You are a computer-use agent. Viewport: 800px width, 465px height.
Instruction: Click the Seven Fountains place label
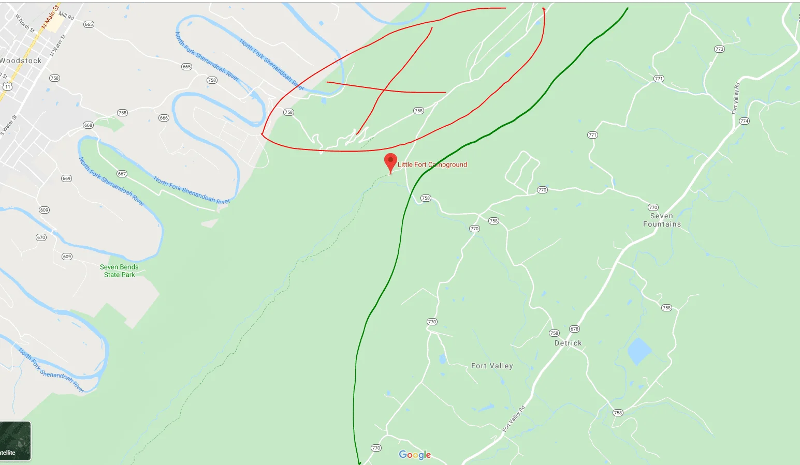(662, 220)
